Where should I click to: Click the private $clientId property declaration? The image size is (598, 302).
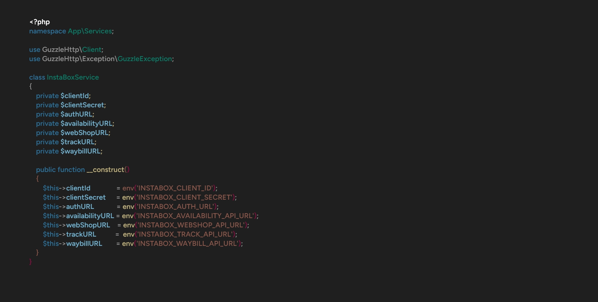63,96
